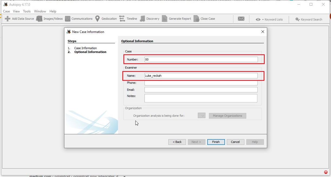Click the Manage Organizations button
The image size is (331, 177).
pyautogui.click(x=227, y=116)
